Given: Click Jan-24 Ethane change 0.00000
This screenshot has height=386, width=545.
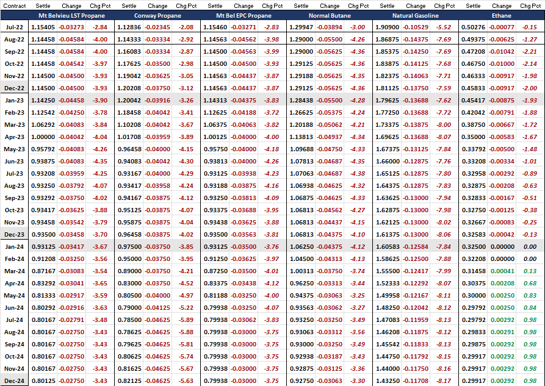Looking at the screenshot, I should tap(503, 247).
